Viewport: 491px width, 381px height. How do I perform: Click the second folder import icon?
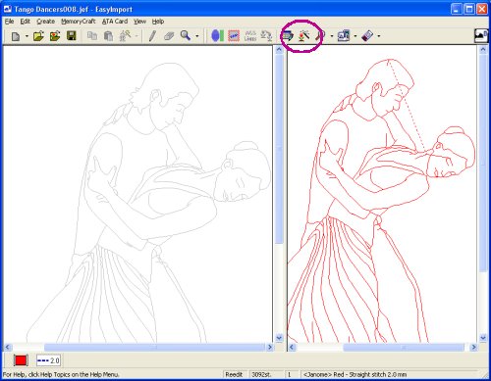click(x=55, y=35)
